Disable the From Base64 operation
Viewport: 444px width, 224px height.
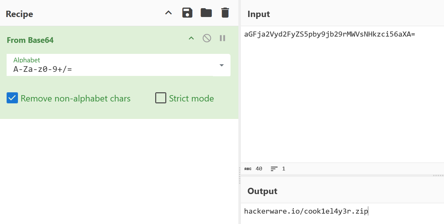(x=207, y=38)
